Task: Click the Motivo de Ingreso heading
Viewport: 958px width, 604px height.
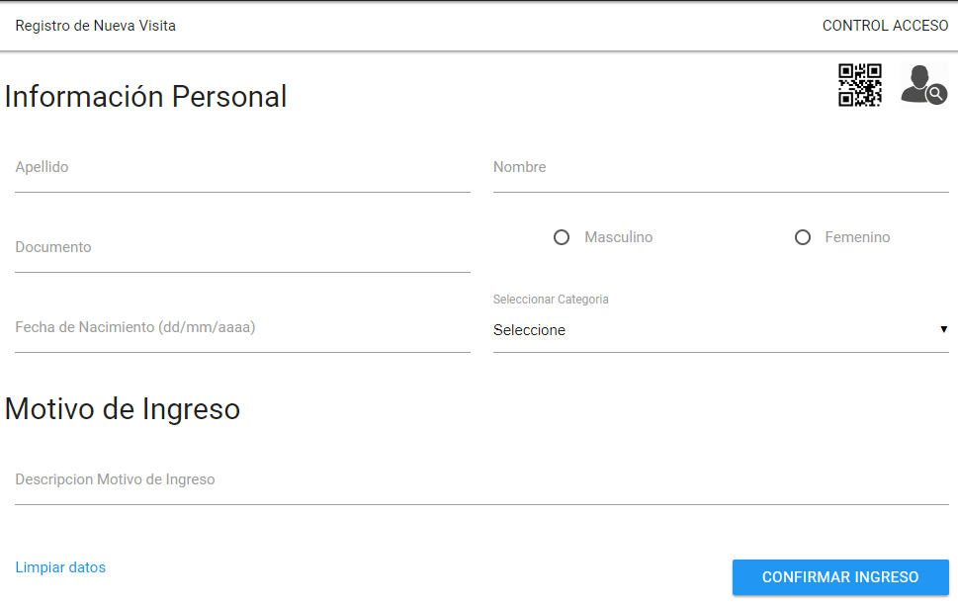Action: tap(123, 408)
